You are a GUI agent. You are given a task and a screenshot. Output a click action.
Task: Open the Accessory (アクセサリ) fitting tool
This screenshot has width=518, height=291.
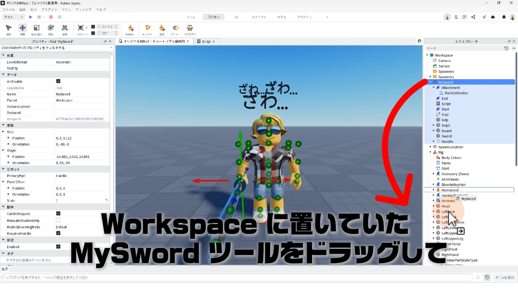190,28
